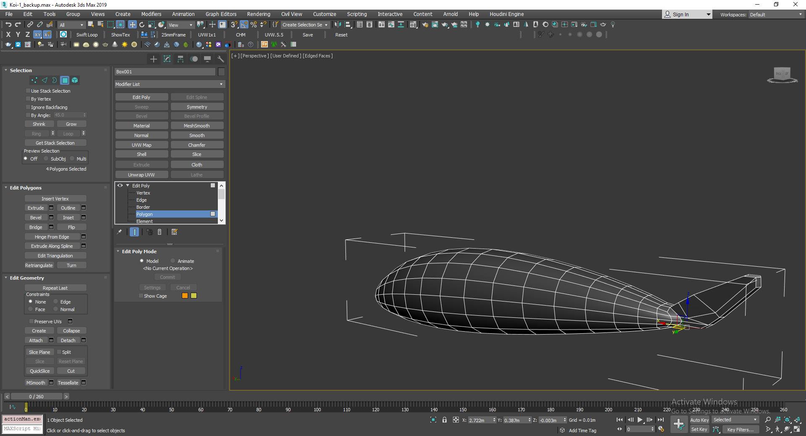Click the Play Animation button
Viewport: 806px width, 436px height.
(x=640, y=420)
